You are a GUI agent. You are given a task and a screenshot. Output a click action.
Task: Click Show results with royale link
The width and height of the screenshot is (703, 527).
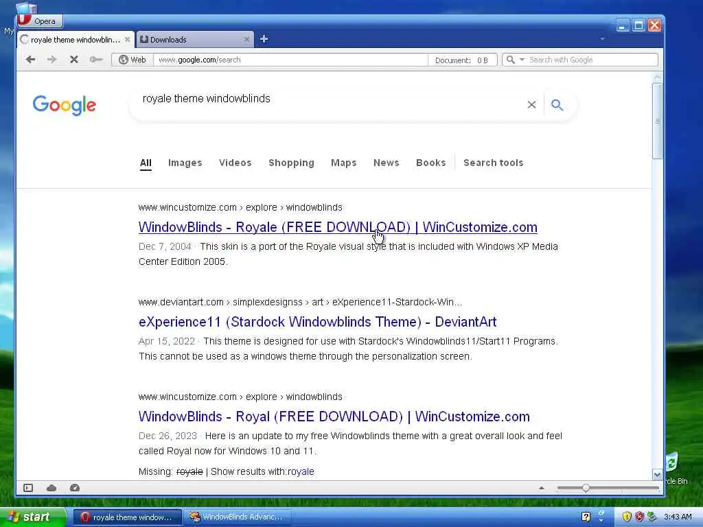click(x=301, y=471)
